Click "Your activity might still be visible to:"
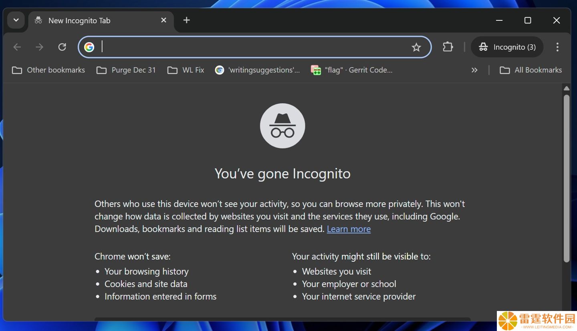Image resolution: width=577 pixels, height=331 pixels. 361,256
